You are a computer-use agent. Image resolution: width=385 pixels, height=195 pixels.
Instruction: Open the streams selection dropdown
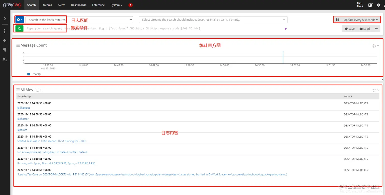[213, 20]
